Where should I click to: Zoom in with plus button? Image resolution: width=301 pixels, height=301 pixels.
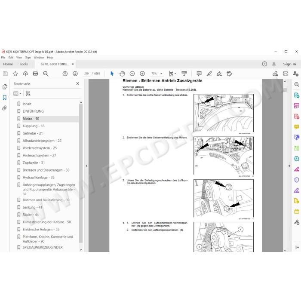tap(142, 74)
